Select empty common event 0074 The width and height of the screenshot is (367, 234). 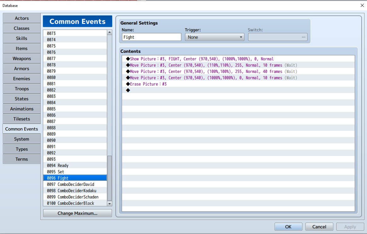(x=75, y=39)
